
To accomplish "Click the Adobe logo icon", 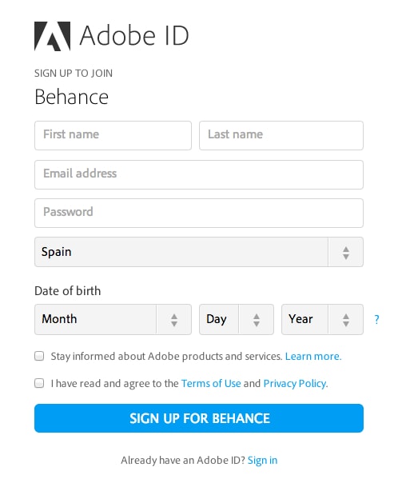I will (52, 36).
